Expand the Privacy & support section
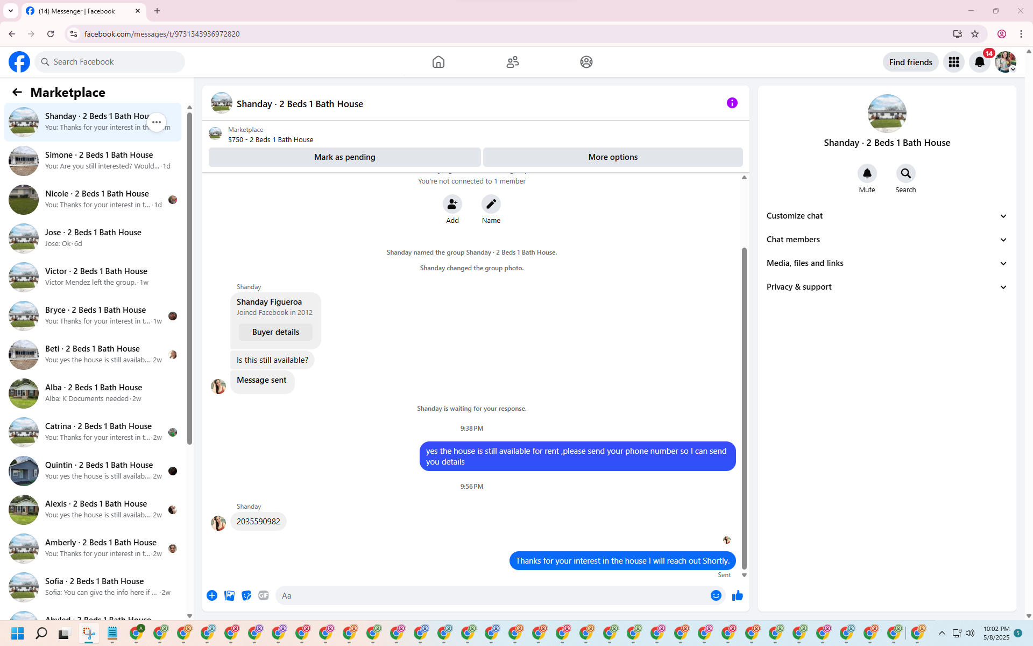 tap(887, 287)
